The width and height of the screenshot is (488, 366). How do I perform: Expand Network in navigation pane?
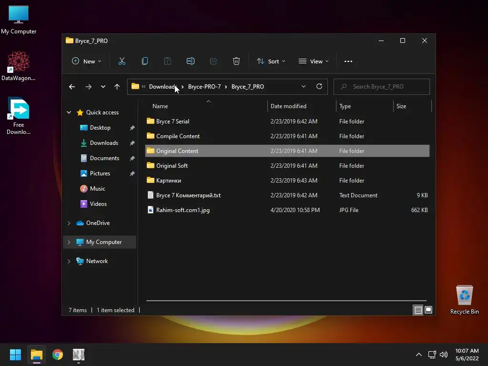[69, 261]
